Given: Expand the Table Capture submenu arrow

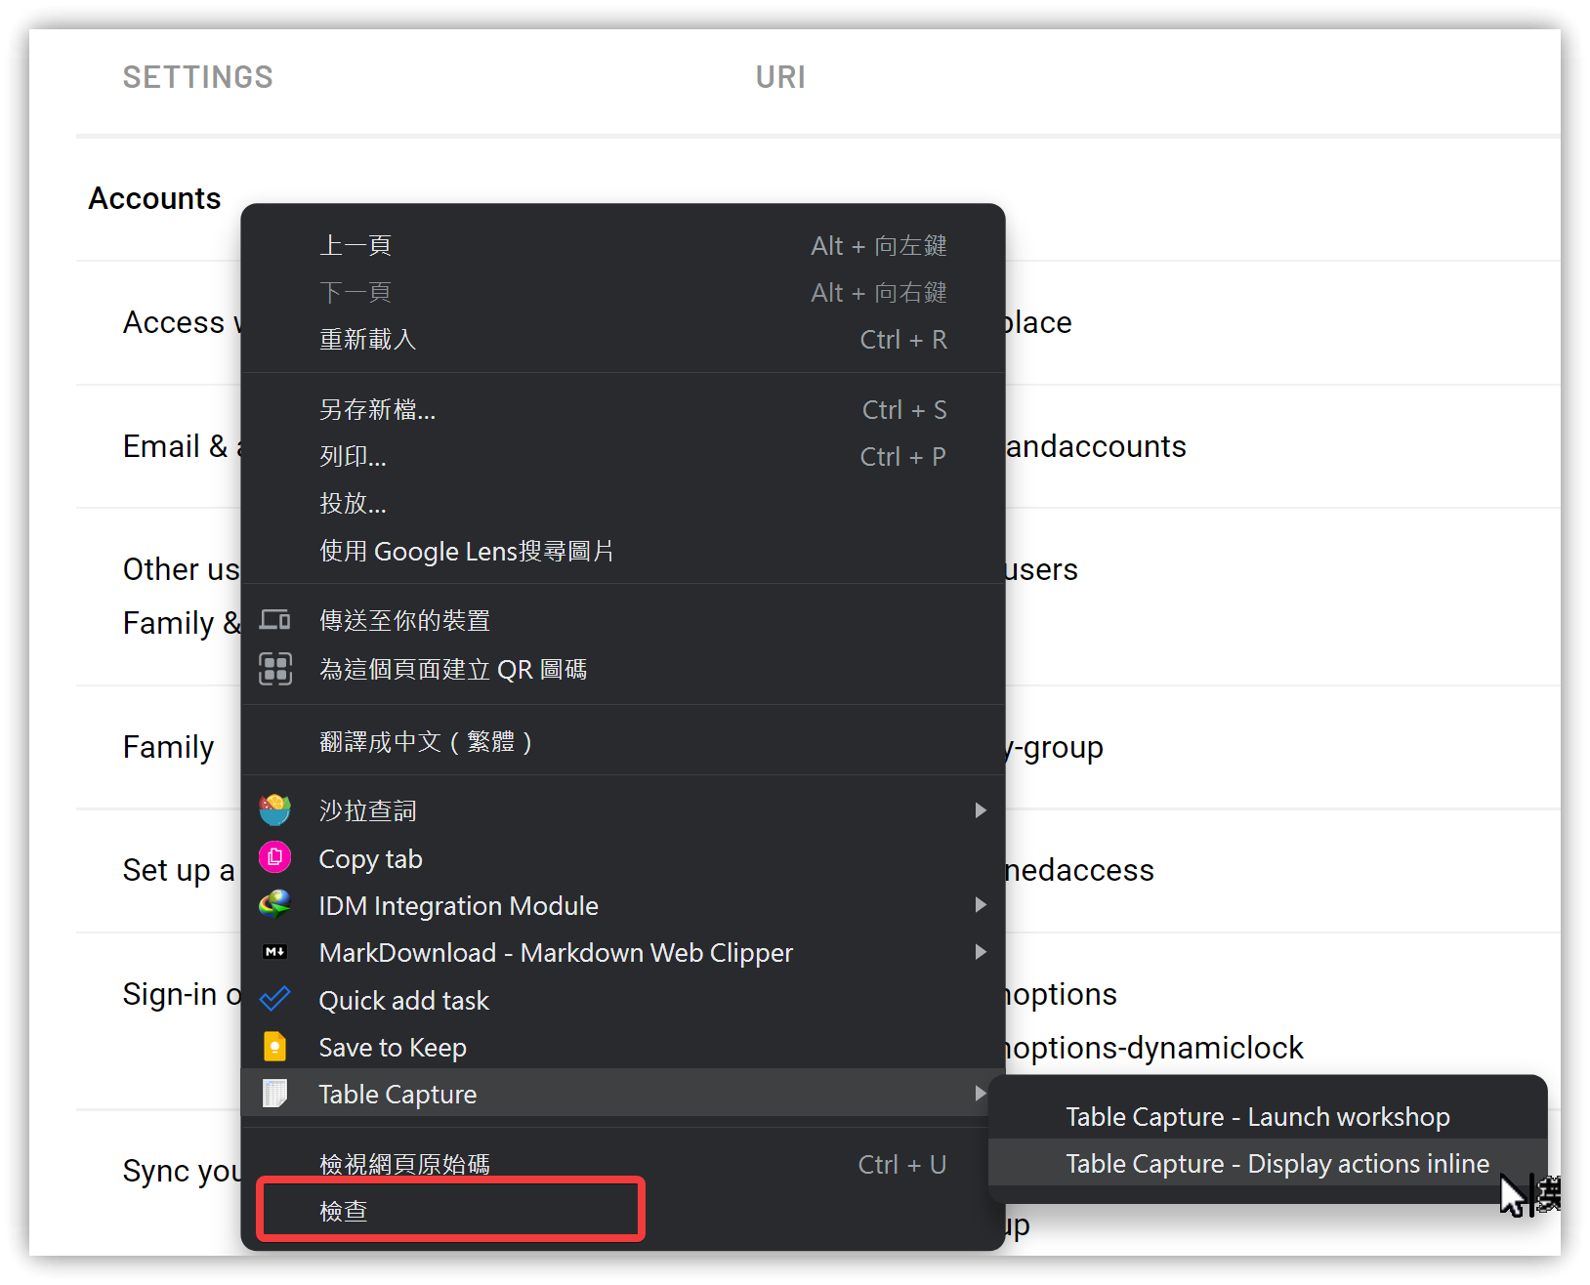Looking at the screenshot, I should (x=981, y=1094).
